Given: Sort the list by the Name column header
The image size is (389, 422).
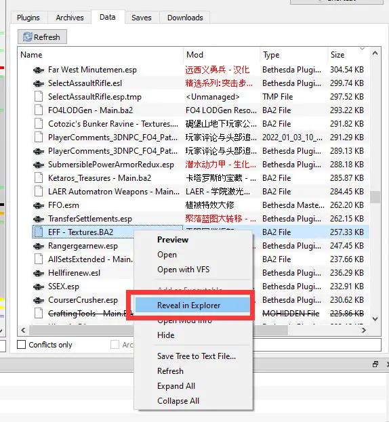Looking at the screenshot, I should 101,55.
